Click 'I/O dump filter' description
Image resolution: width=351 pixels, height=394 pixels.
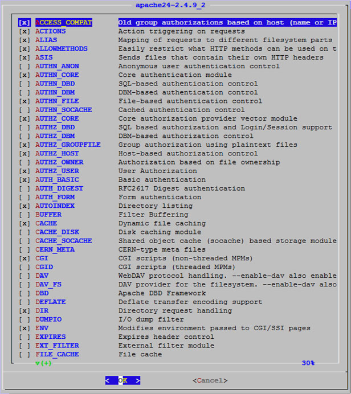tap(151, 319)
